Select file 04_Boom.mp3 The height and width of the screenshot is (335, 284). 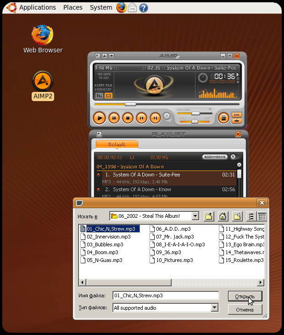pos(100,252)
